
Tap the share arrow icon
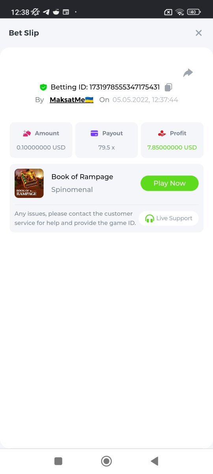coord(188,73)
